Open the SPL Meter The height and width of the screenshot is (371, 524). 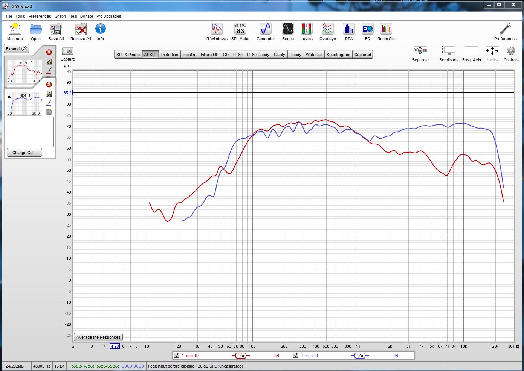click(240, 30)
